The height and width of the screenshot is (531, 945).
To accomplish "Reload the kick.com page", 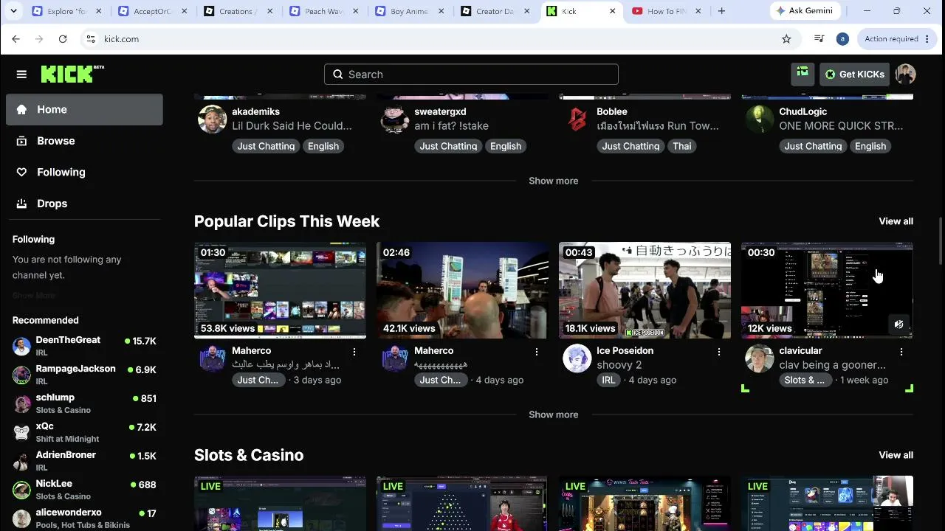I will (x=63, y=39).
